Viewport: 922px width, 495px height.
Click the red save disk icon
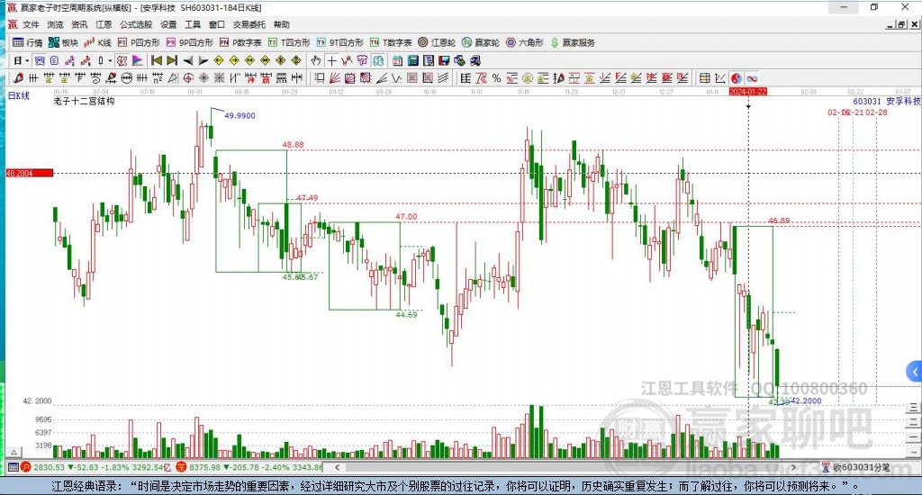click(444, 60)
